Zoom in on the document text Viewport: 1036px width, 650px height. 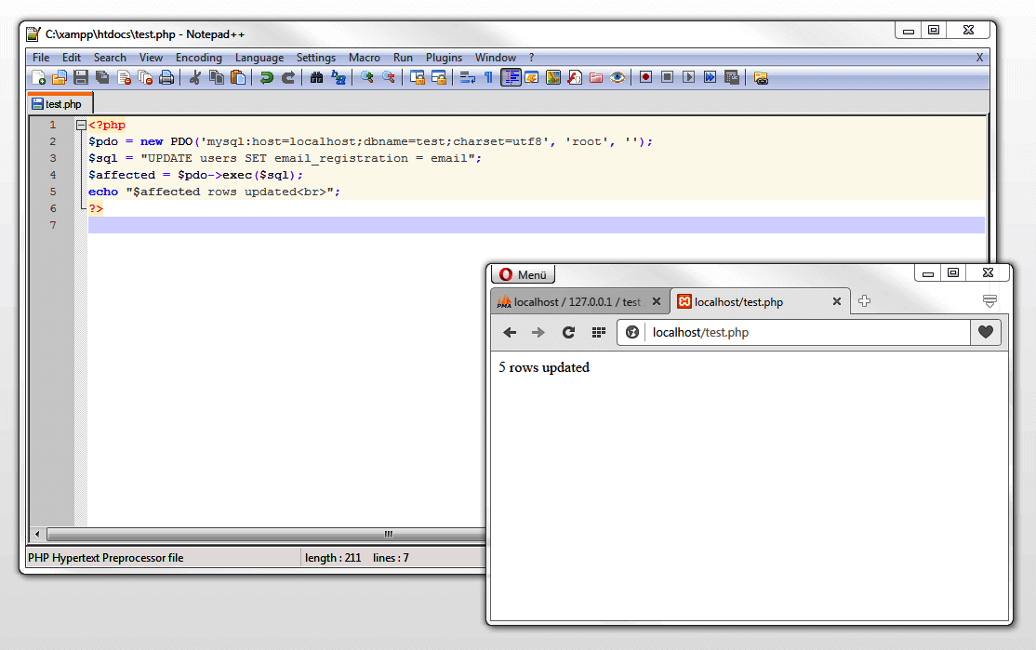366,77
